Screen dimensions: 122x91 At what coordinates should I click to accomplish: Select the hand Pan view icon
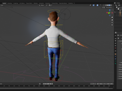112,20
